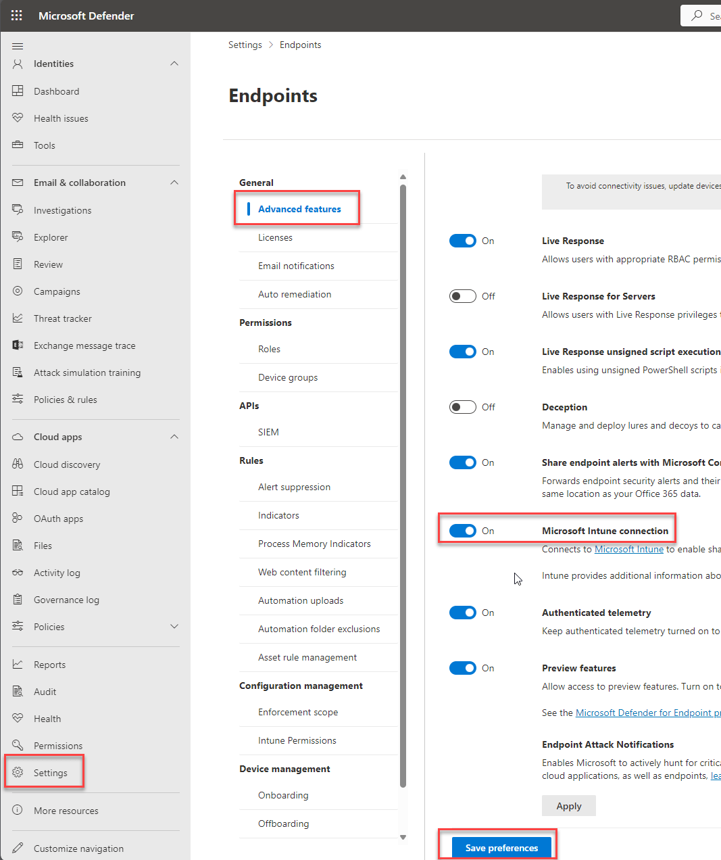Click the More resources info icon
This screenshot has height=860, width=721.
(x=18, y=811)
